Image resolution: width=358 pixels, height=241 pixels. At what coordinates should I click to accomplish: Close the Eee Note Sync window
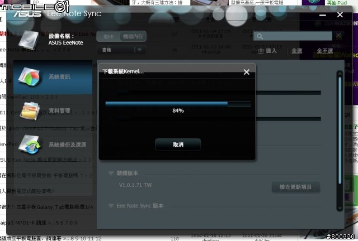pyautogui.click(x=340, y=15)
